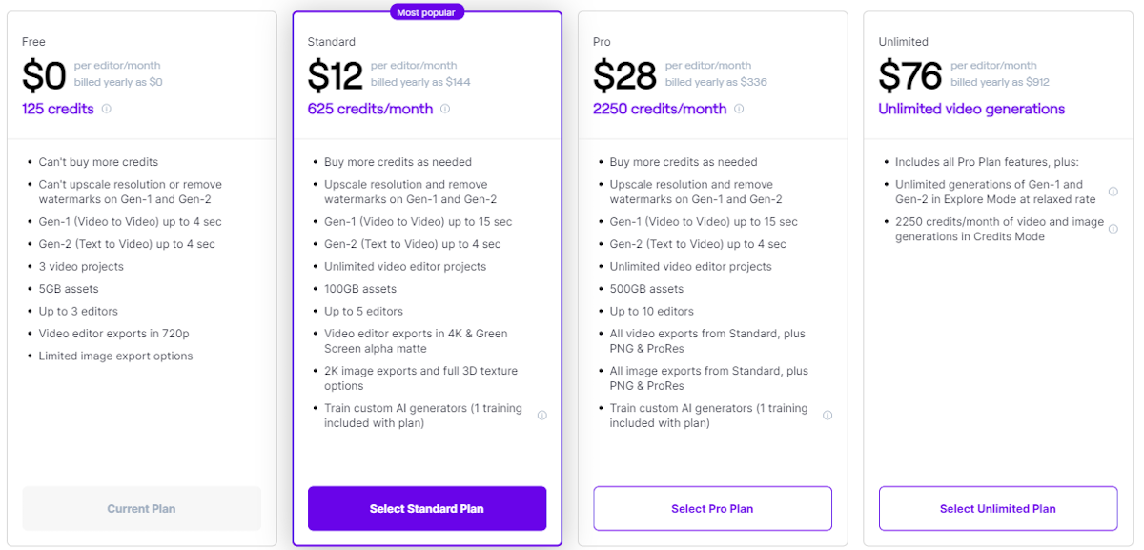
Task: Click info icon beside Pro 2250 credits/month
Action: [739, 109]
